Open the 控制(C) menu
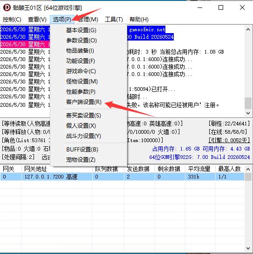This screenshot has width=253, height=254. tap(12, 20)
